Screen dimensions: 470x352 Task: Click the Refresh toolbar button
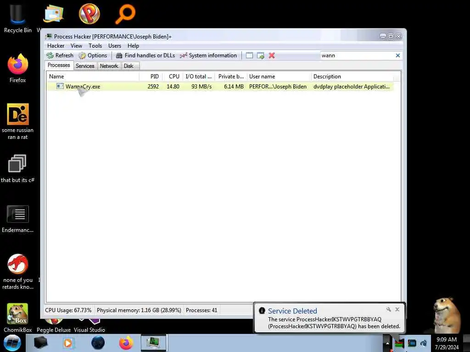[60, 55]
